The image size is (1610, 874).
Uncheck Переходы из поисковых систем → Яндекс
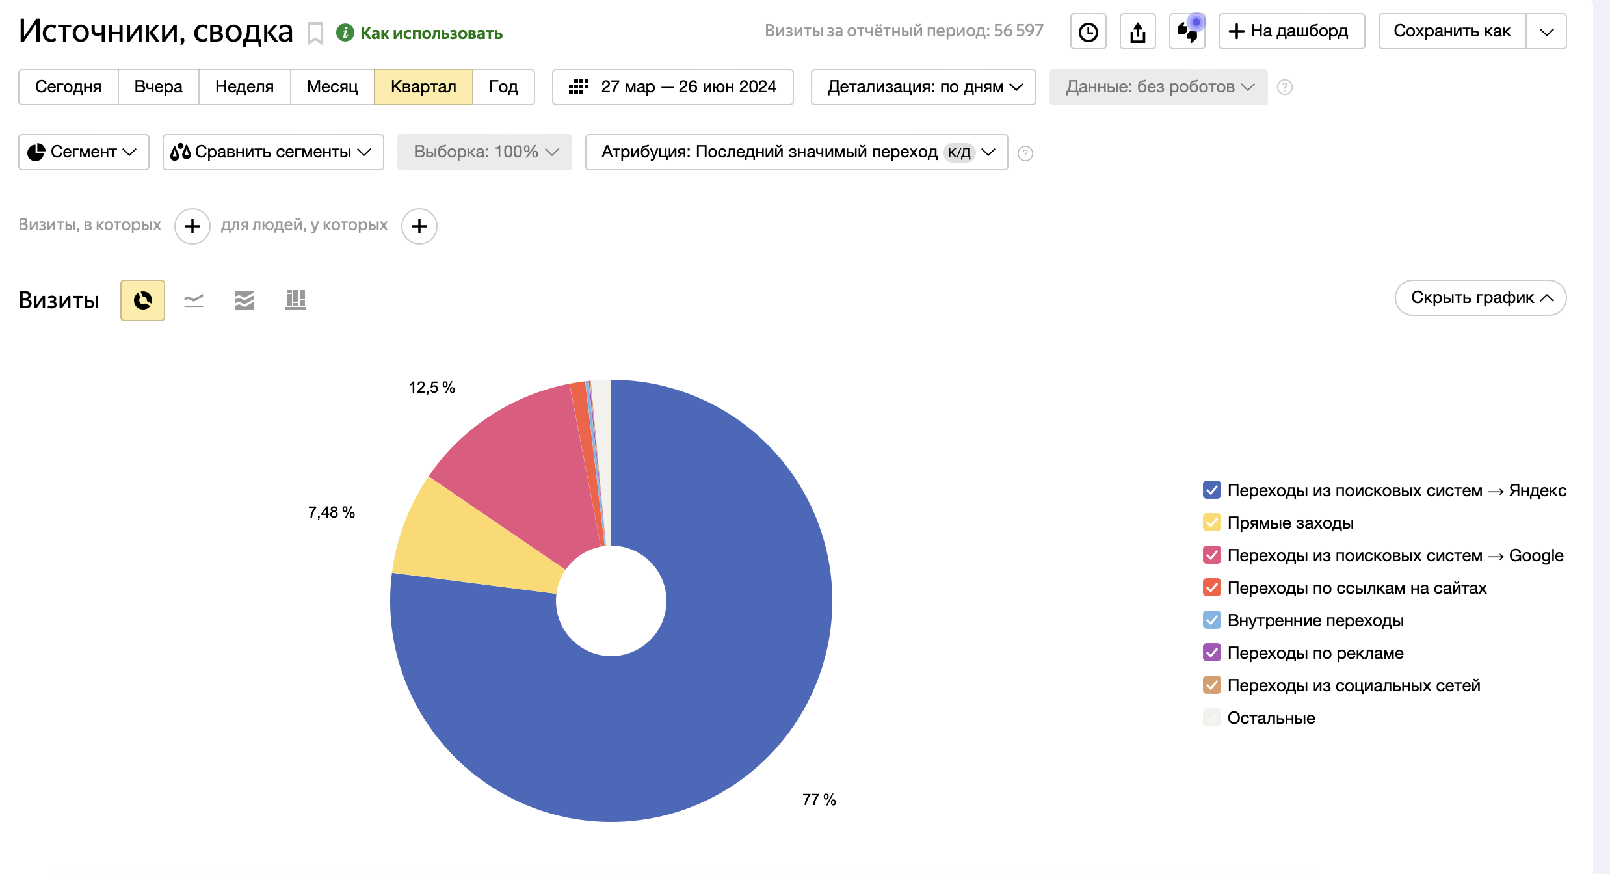click(1212, 490)
